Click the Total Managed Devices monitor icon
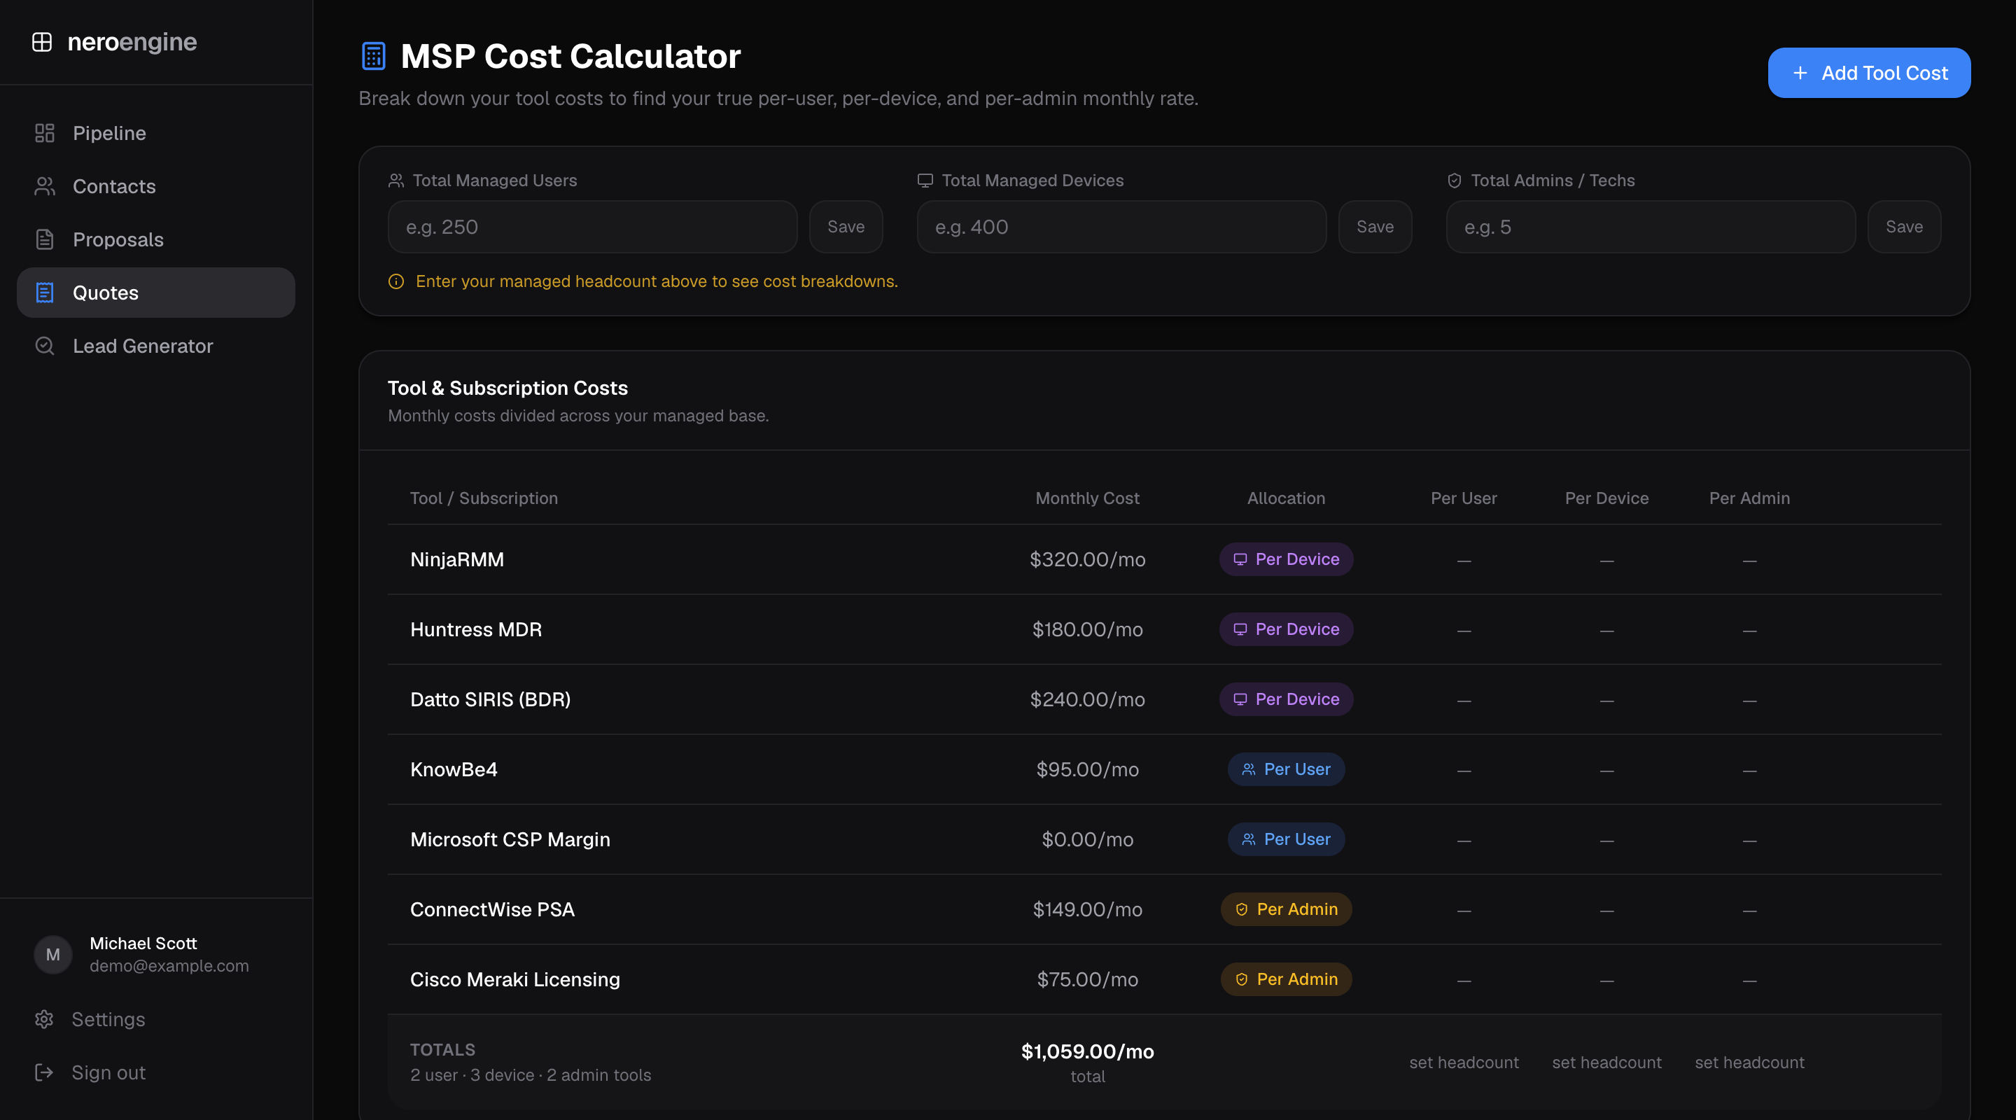2016x1120 pixels. 925,181
